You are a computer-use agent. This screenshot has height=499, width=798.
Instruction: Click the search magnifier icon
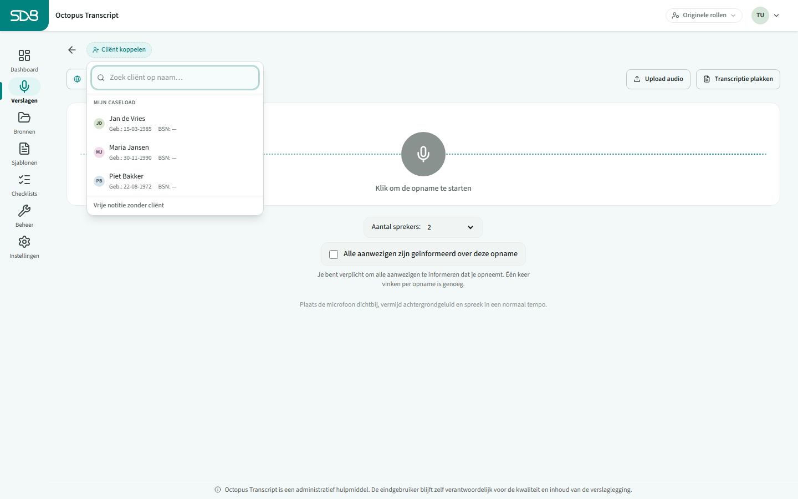(101, 78)
